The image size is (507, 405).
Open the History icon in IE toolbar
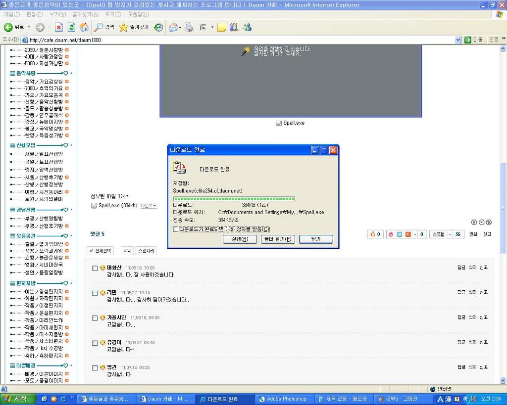(158, 28)
